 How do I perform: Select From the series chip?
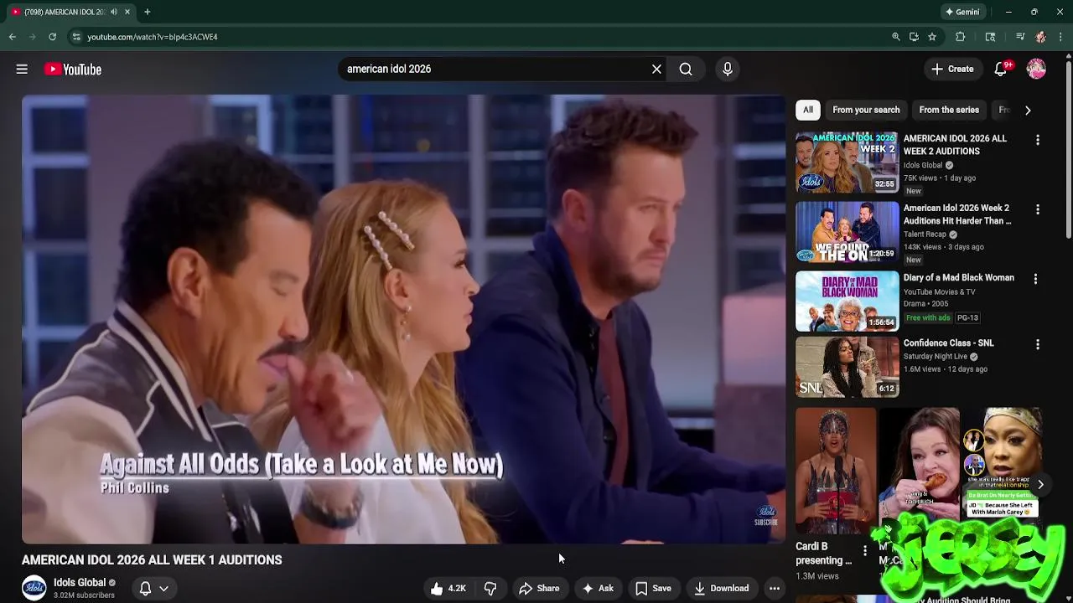point(949,110)
